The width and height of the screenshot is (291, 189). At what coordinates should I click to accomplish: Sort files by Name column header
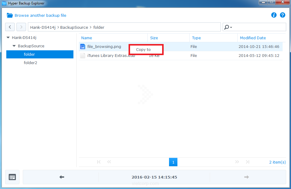pyautogui.click(x=87, y=38)
